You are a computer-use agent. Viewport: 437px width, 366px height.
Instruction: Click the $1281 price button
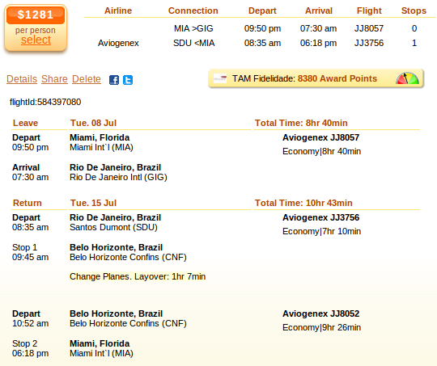pos(36,15)
